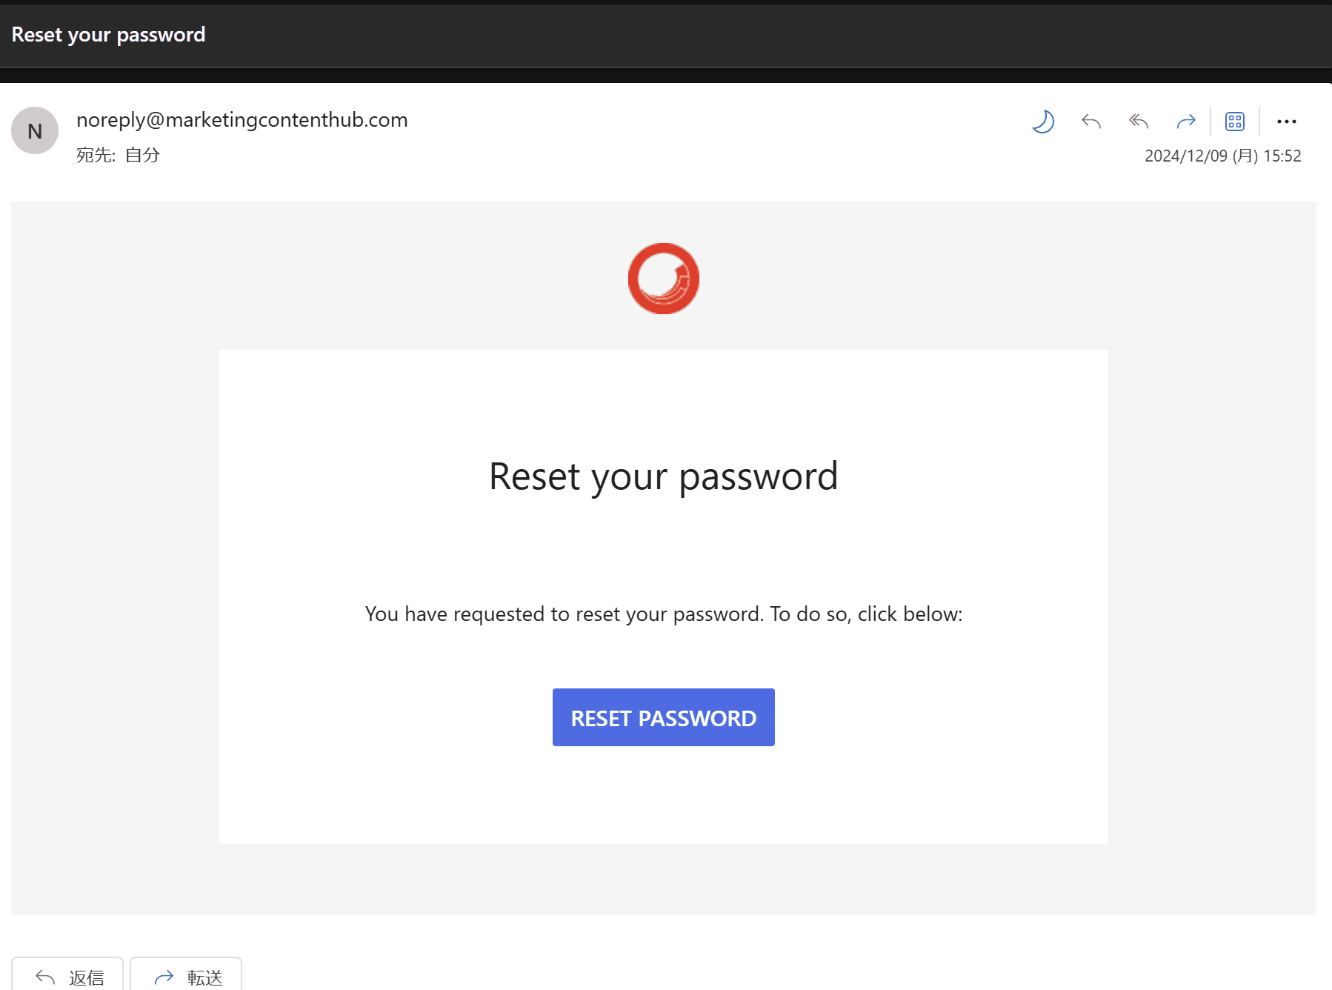This screenshot has width=1332, height=990.
Task: Click the large Reset your password heading
Action: point(663,476)
